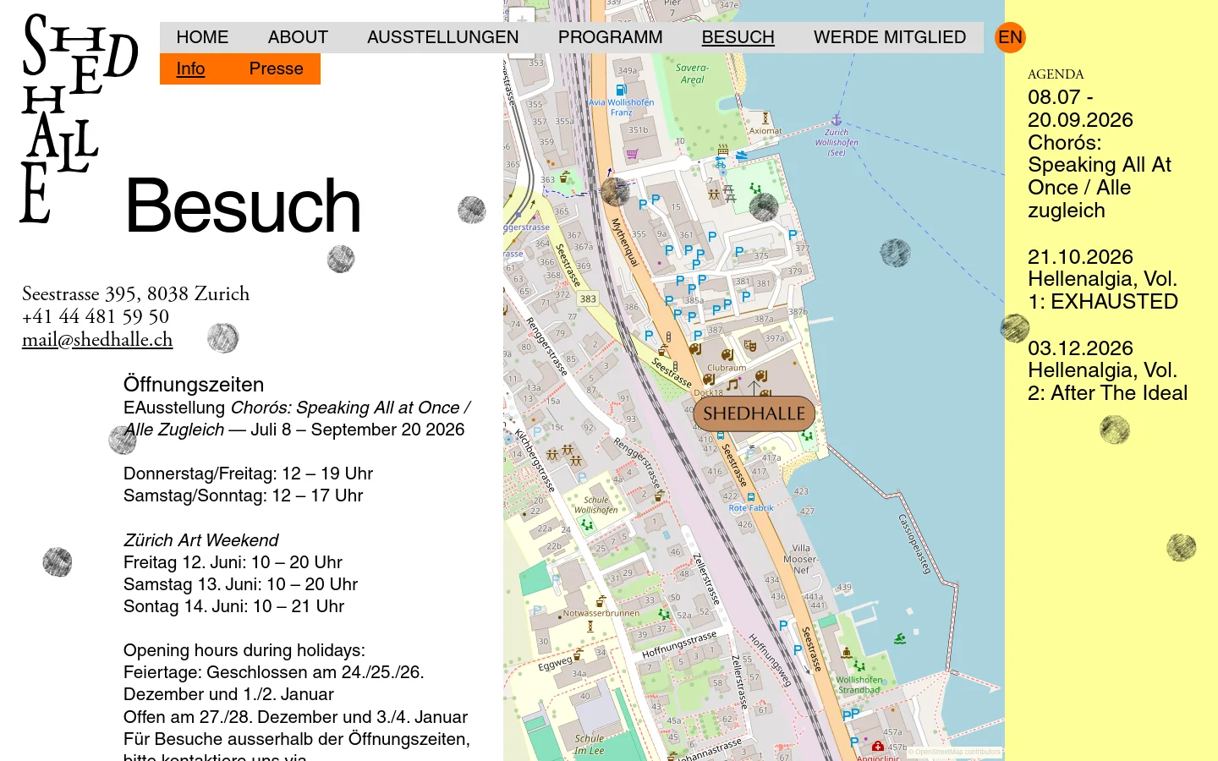Click the Schule Im Lee label on the map
The image size is (1218, 761).
589,744
